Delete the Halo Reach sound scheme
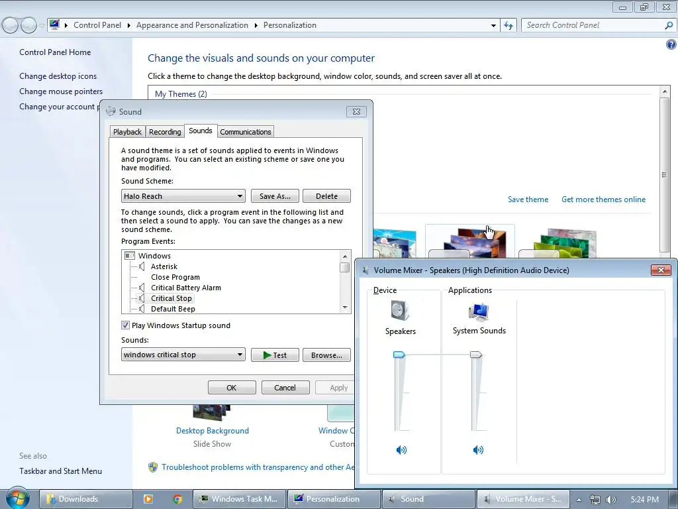 (x=326, y=196)
